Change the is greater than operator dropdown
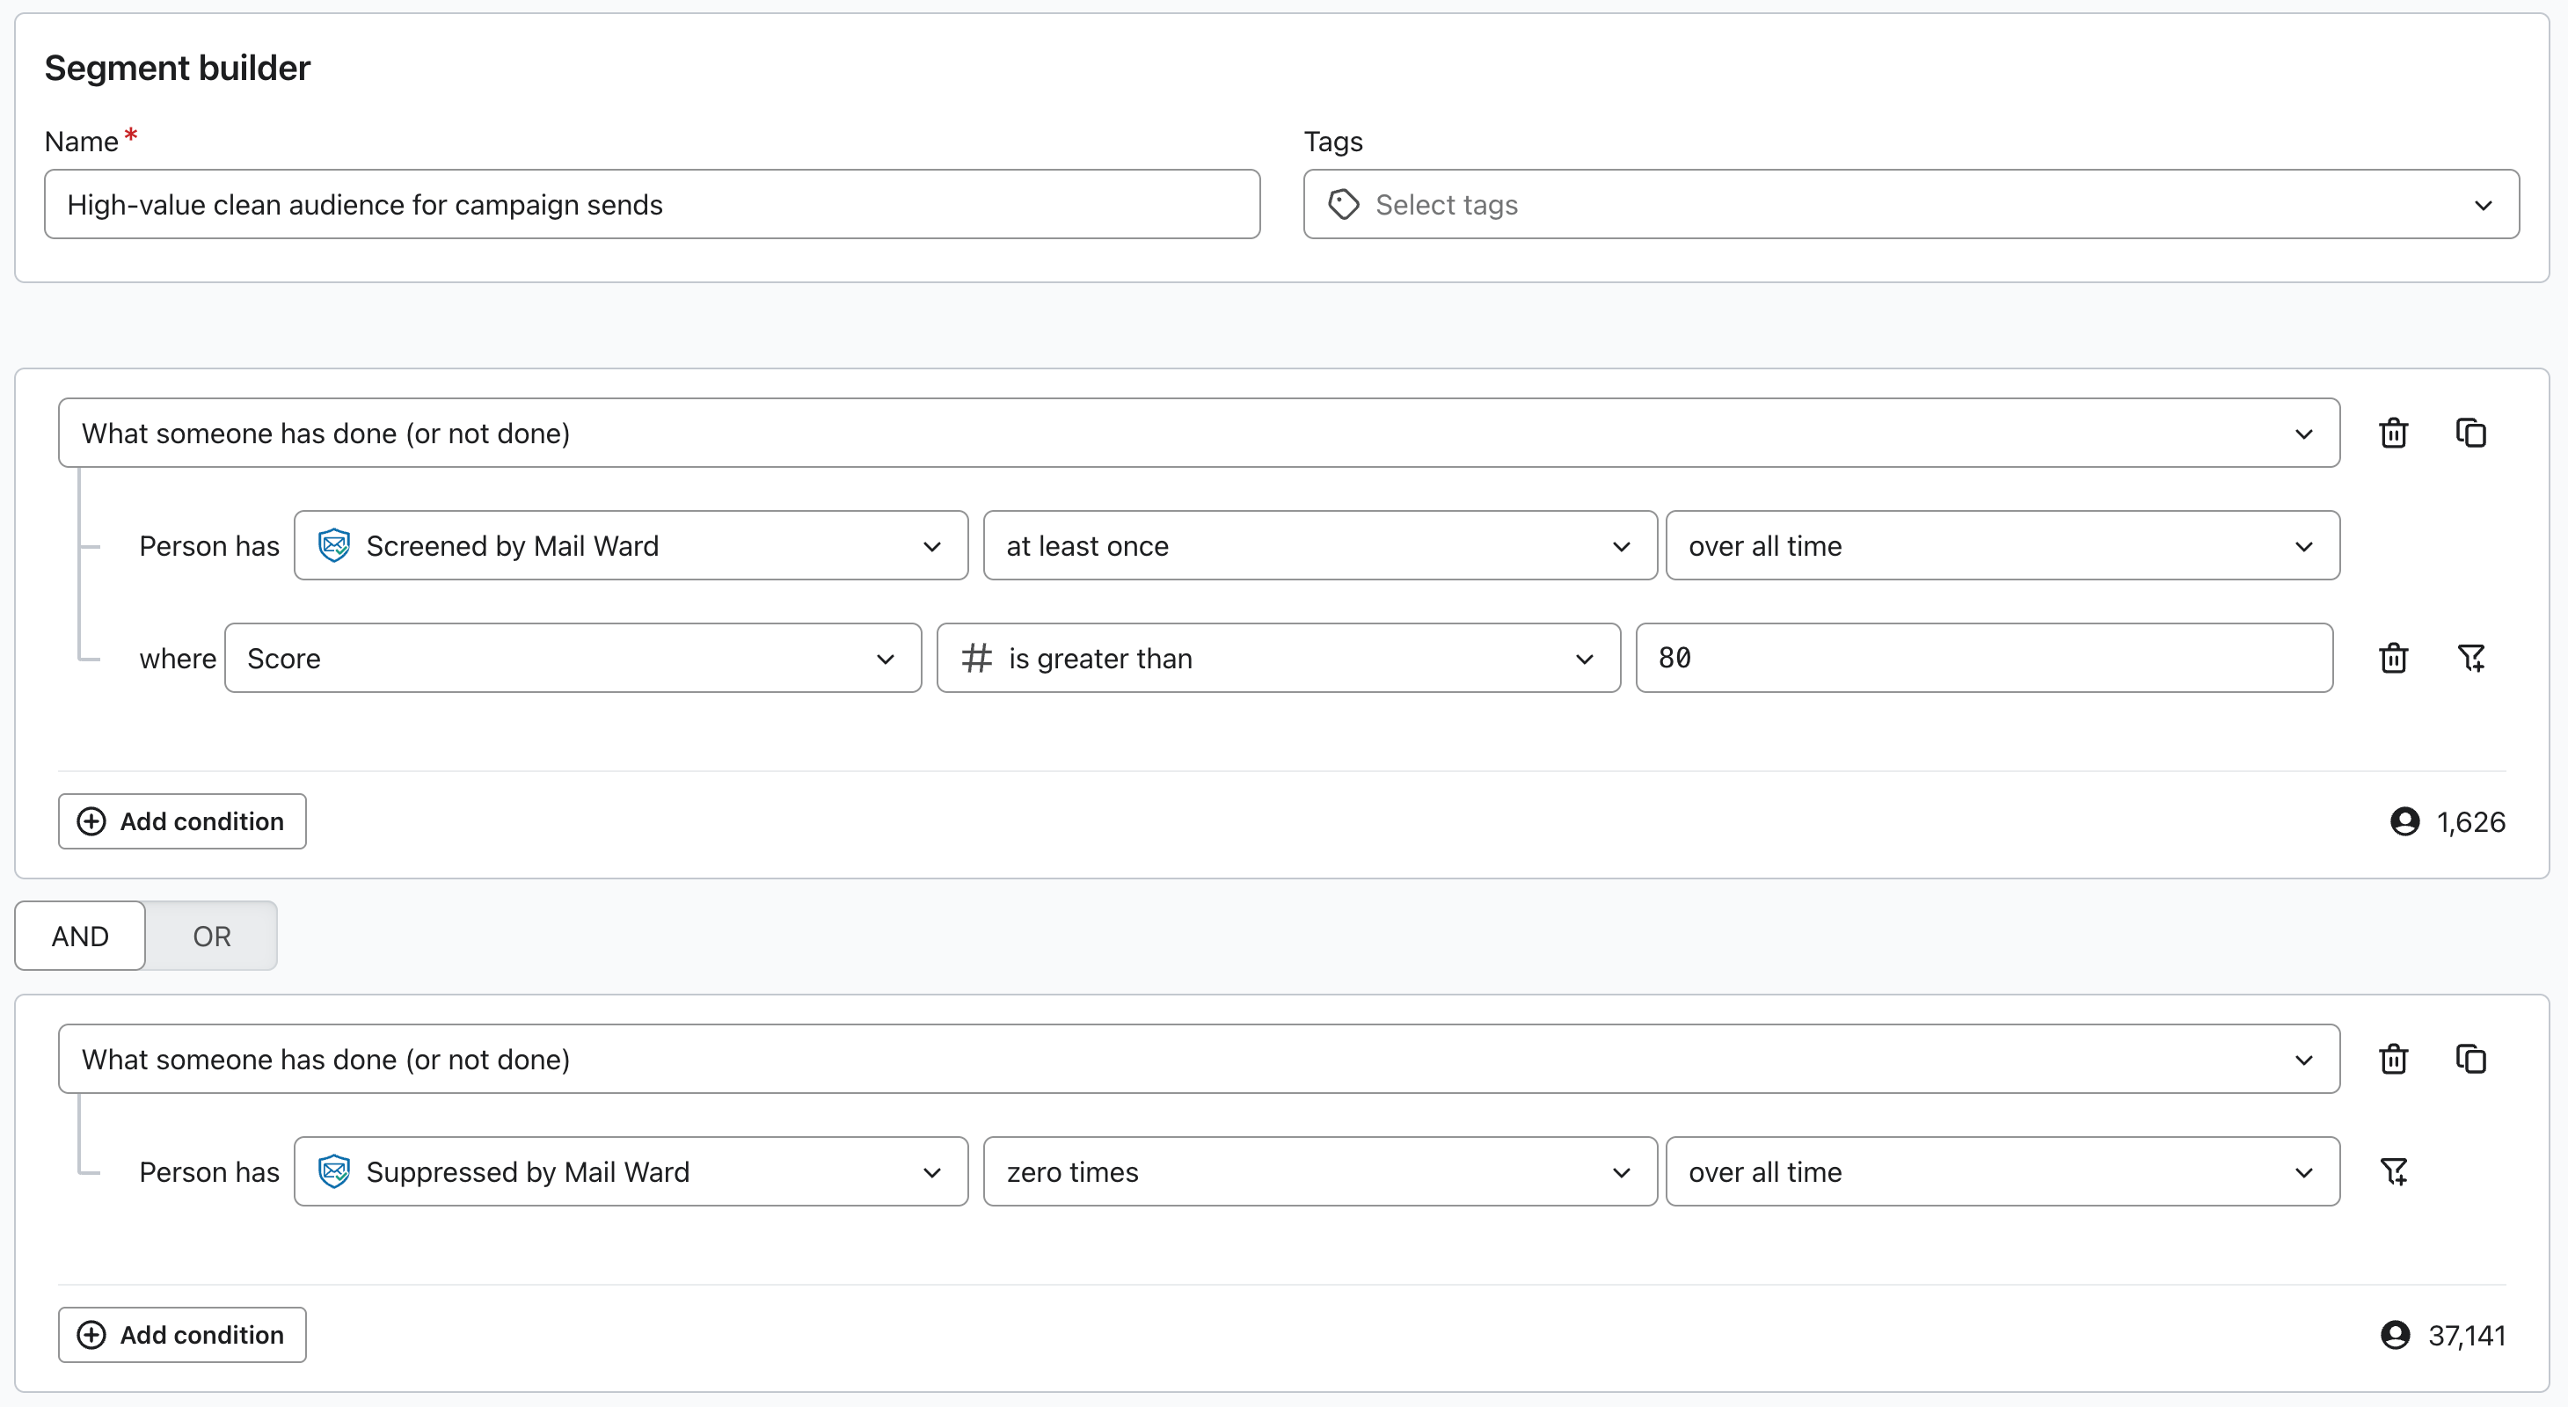The image size is (2568, 1407). coord(1278,658)
